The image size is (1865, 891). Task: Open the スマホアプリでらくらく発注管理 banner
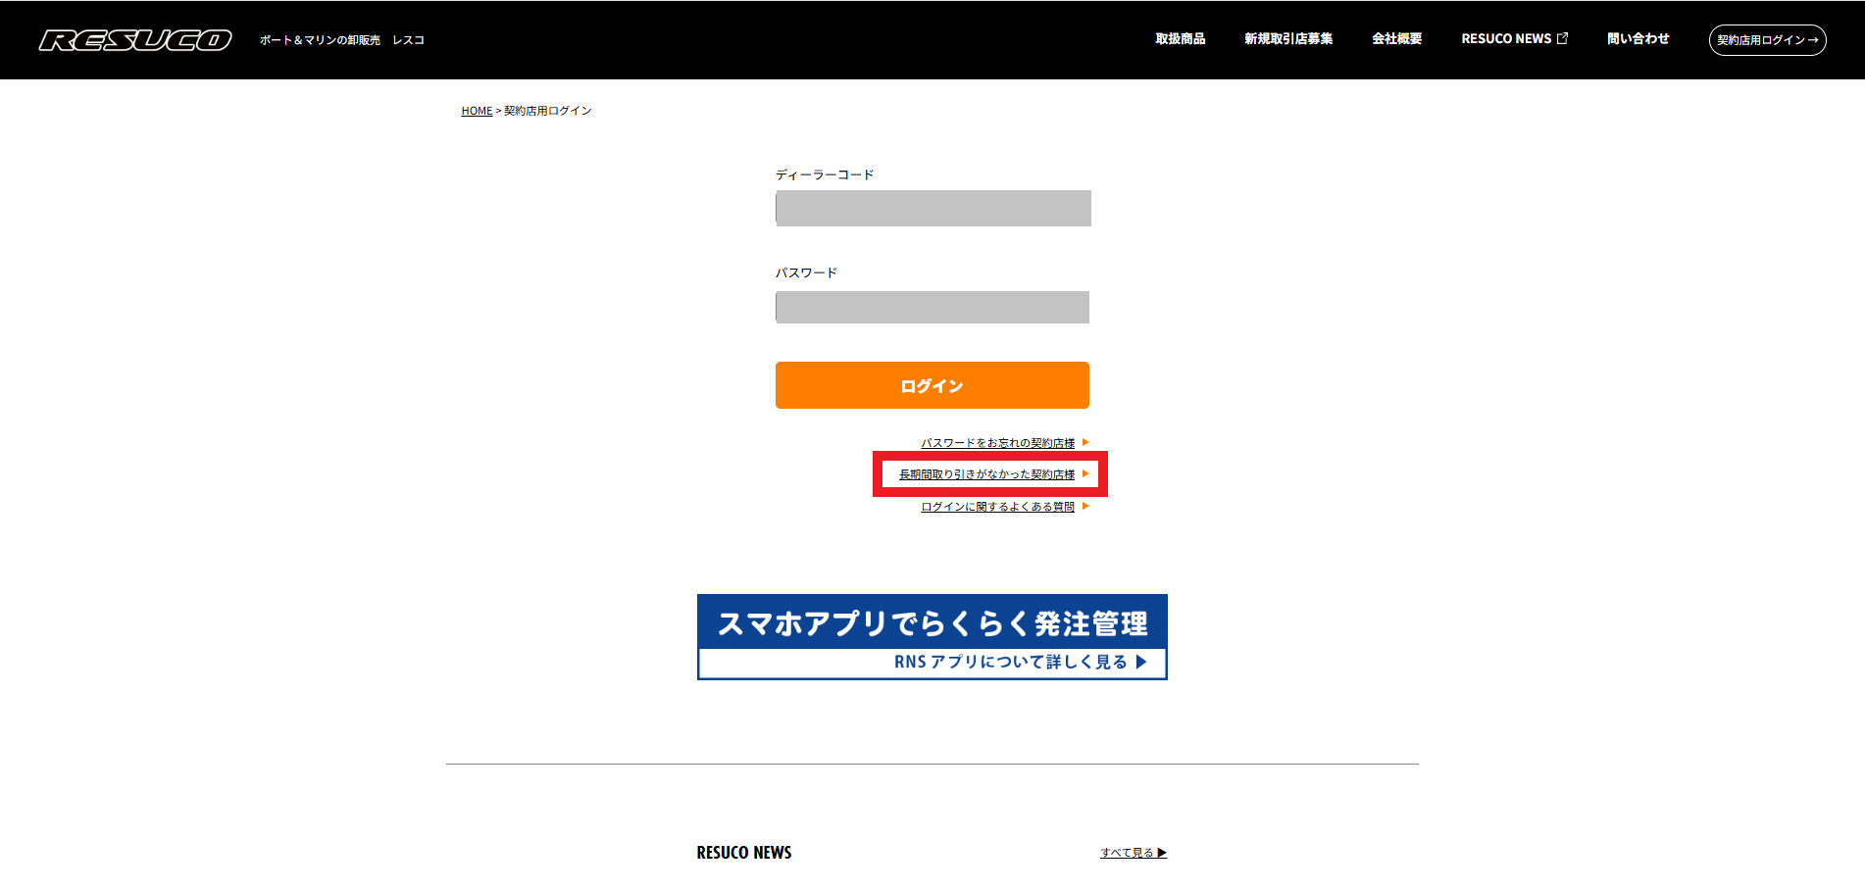coord(932,636)
